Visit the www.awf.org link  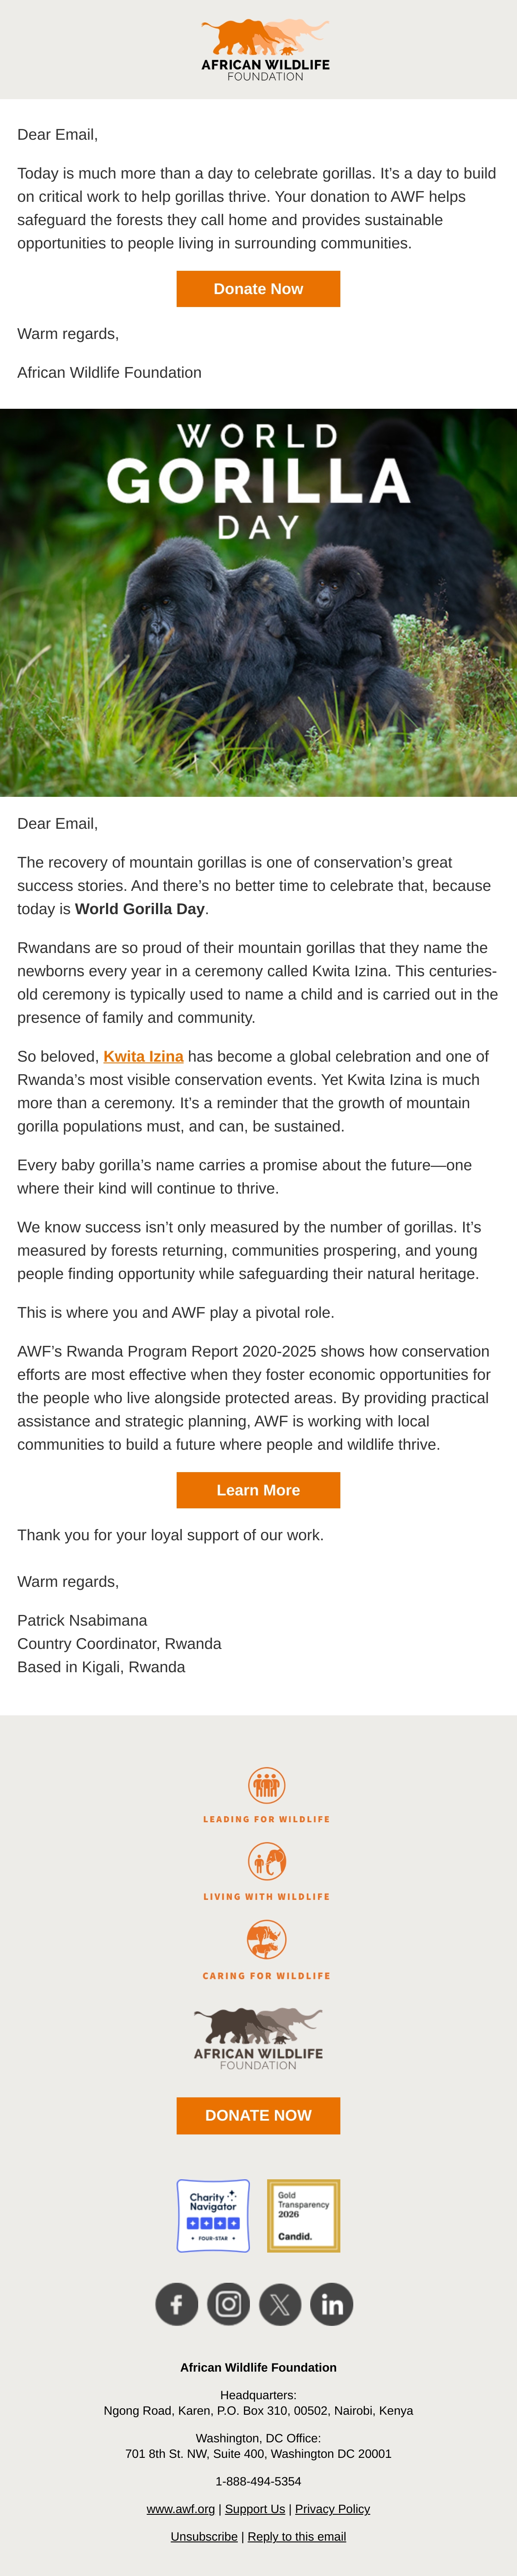tap(181, 2508)
